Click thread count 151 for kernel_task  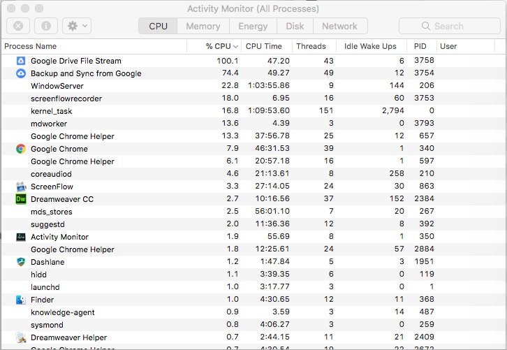click(x=326, y=110)
